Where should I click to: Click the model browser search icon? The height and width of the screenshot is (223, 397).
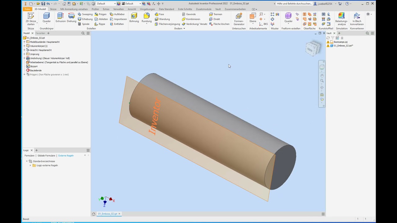coord(83,33)
